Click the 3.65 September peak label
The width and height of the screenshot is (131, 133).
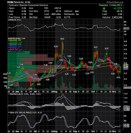81,59
